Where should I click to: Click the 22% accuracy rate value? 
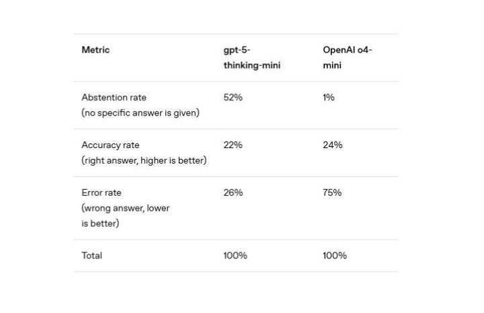coord(233,145)
